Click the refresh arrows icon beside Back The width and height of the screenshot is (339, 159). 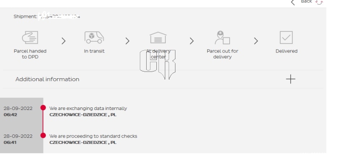[x=319, y=2]
